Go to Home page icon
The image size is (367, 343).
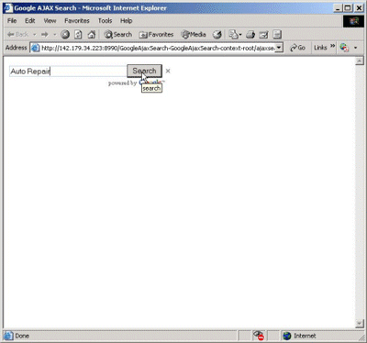(x=92, y=35)
